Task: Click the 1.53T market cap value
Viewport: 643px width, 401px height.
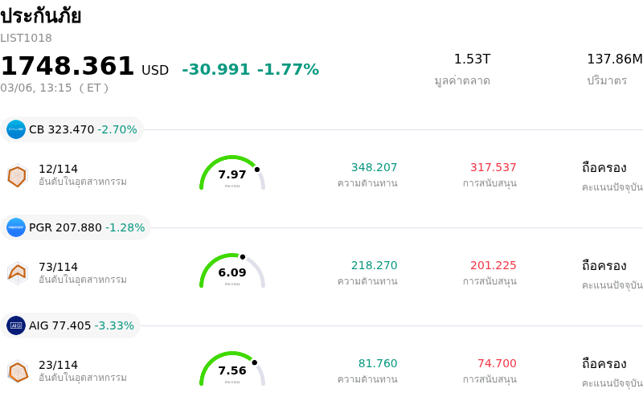Action: pyautogui.click(x=472, y=59)
